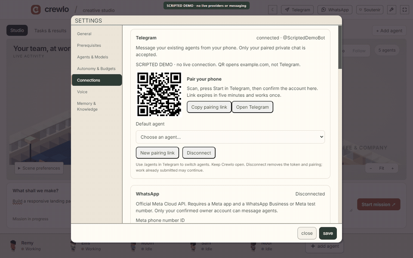Open Memory & Knowledge settings
Image resolution: width=413 pixels, height=258 pixels.
(x=97, y=106)
